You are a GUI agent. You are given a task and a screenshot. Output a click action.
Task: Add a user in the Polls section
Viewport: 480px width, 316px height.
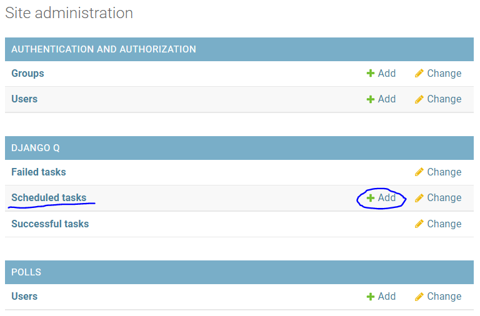pos(381,297)
